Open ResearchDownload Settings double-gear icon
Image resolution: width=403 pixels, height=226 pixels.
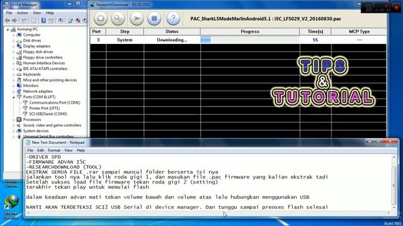[118, 18]
